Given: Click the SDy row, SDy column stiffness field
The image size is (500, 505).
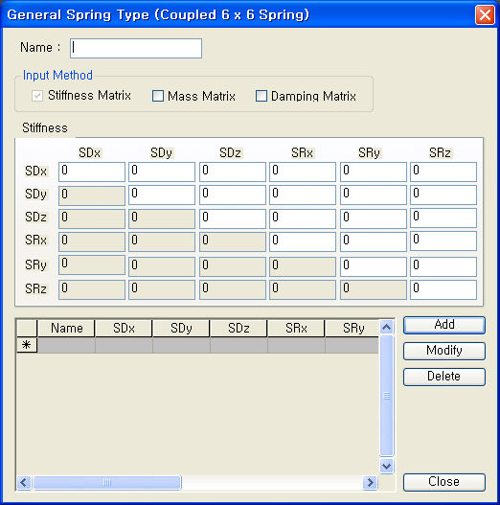Looking at the screenshot, I should pyautogui.click(x=162, y=195).
